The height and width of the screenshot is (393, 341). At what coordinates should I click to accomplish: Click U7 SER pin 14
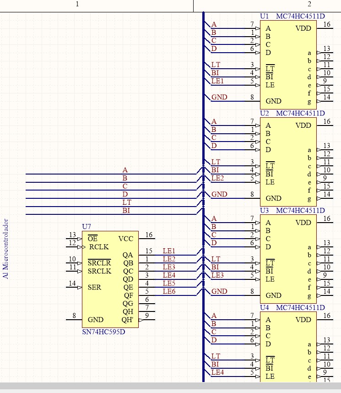coord(74,287)
